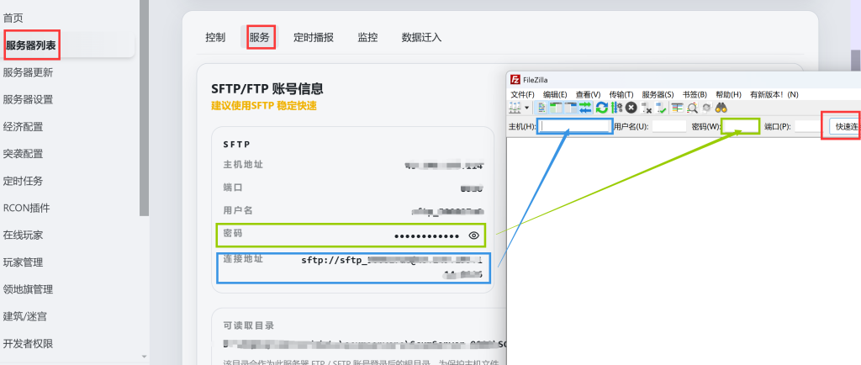861x365 pixels.
Task: Open the 帮助(H) menu in FileZilla
Action: pyautogui.click(x=728, y=94)
